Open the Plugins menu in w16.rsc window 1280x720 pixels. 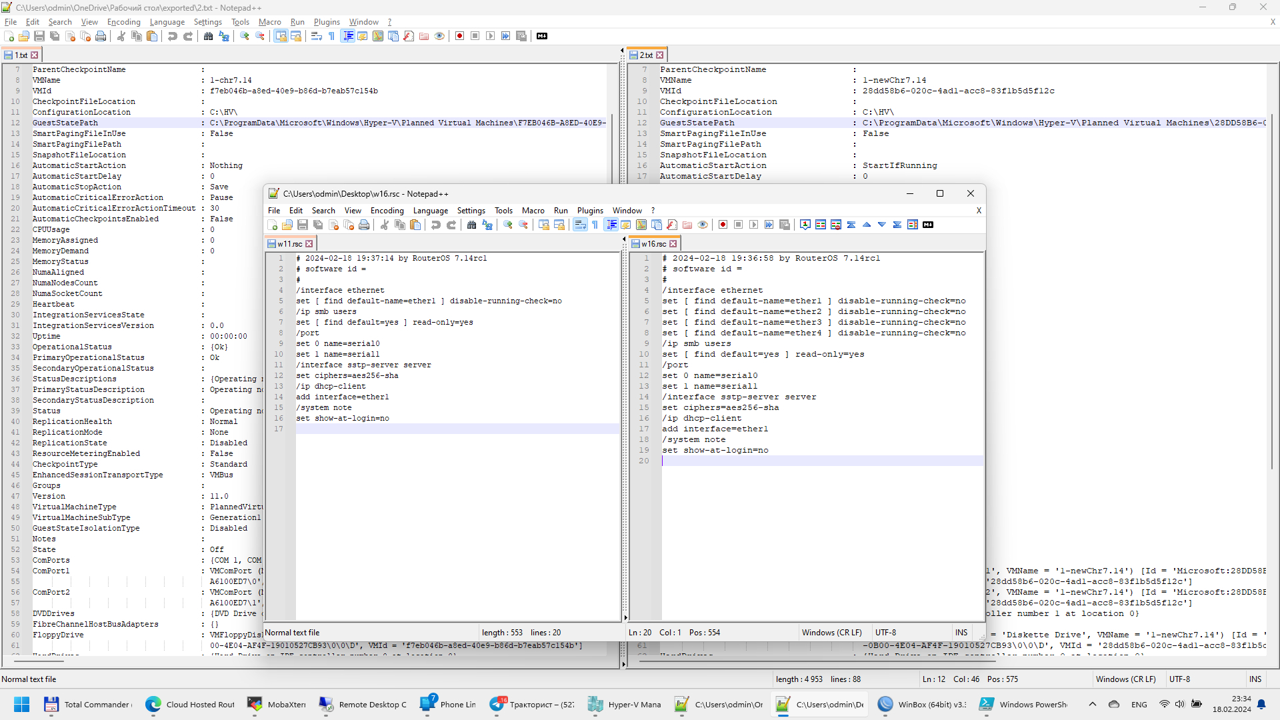[589, 211]
